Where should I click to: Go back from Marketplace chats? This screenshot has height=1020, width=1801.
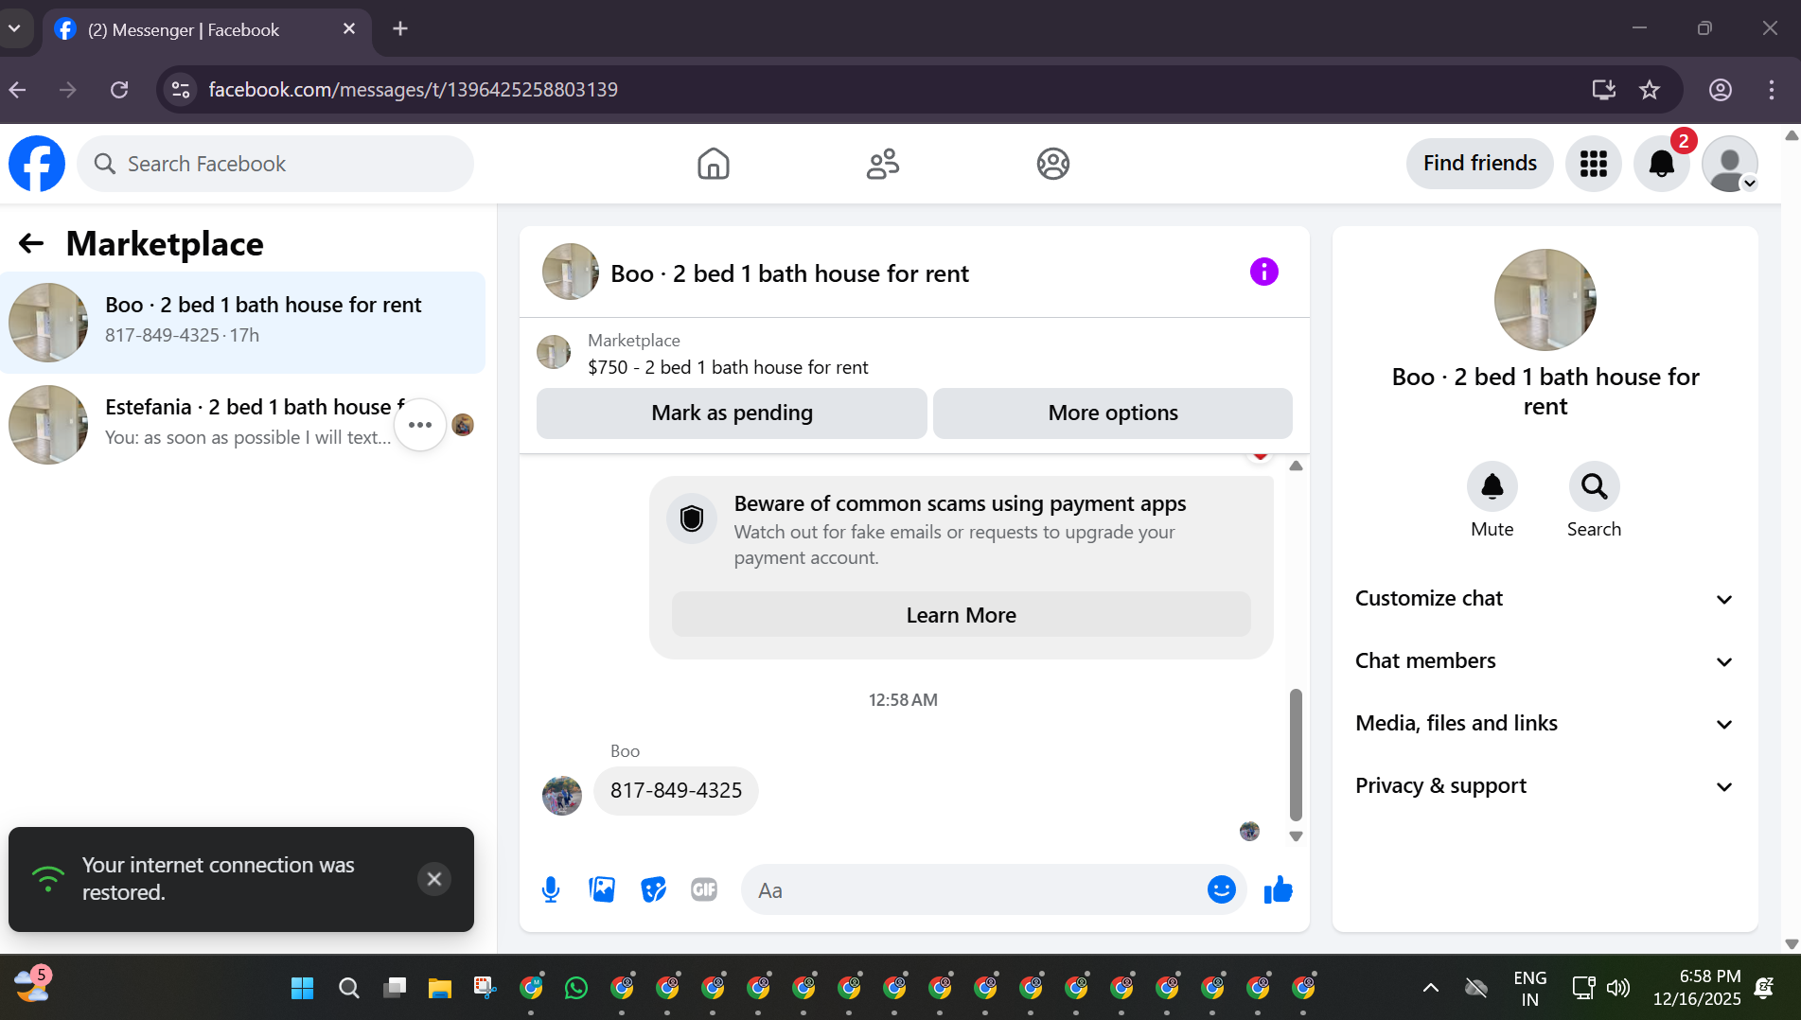pyautogui.click(x=31, y=244)
